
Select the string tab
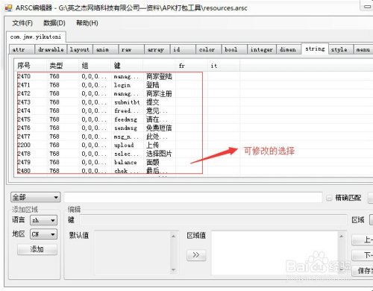pyautogui.click(x=315, y=48)
